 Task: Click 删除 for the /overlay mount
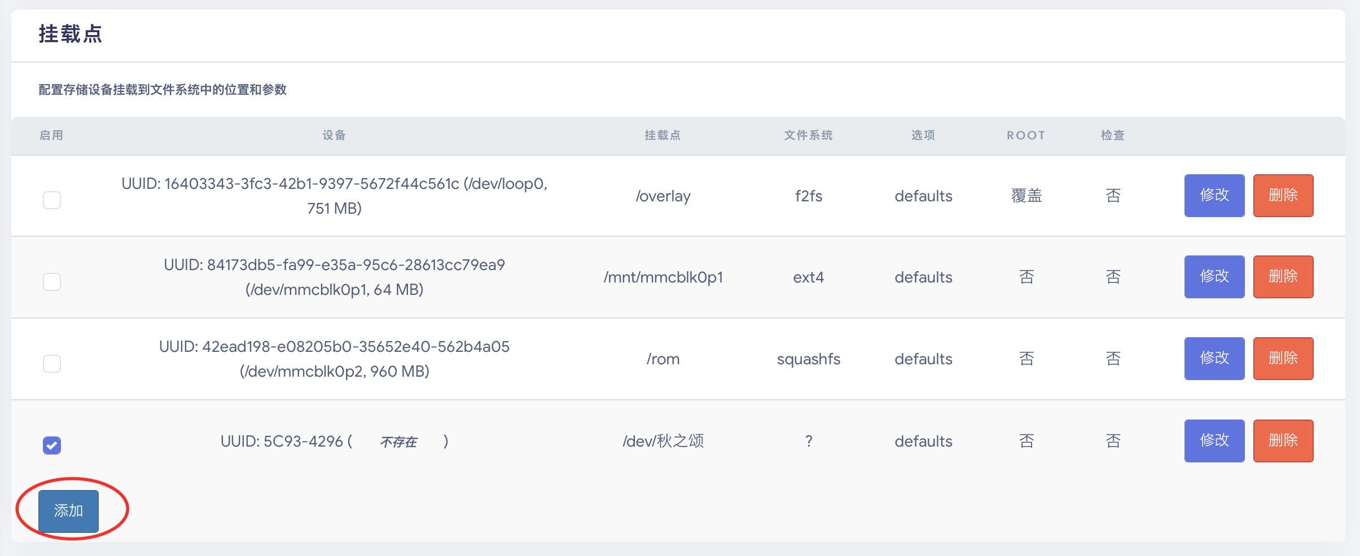coord(1283,196)
